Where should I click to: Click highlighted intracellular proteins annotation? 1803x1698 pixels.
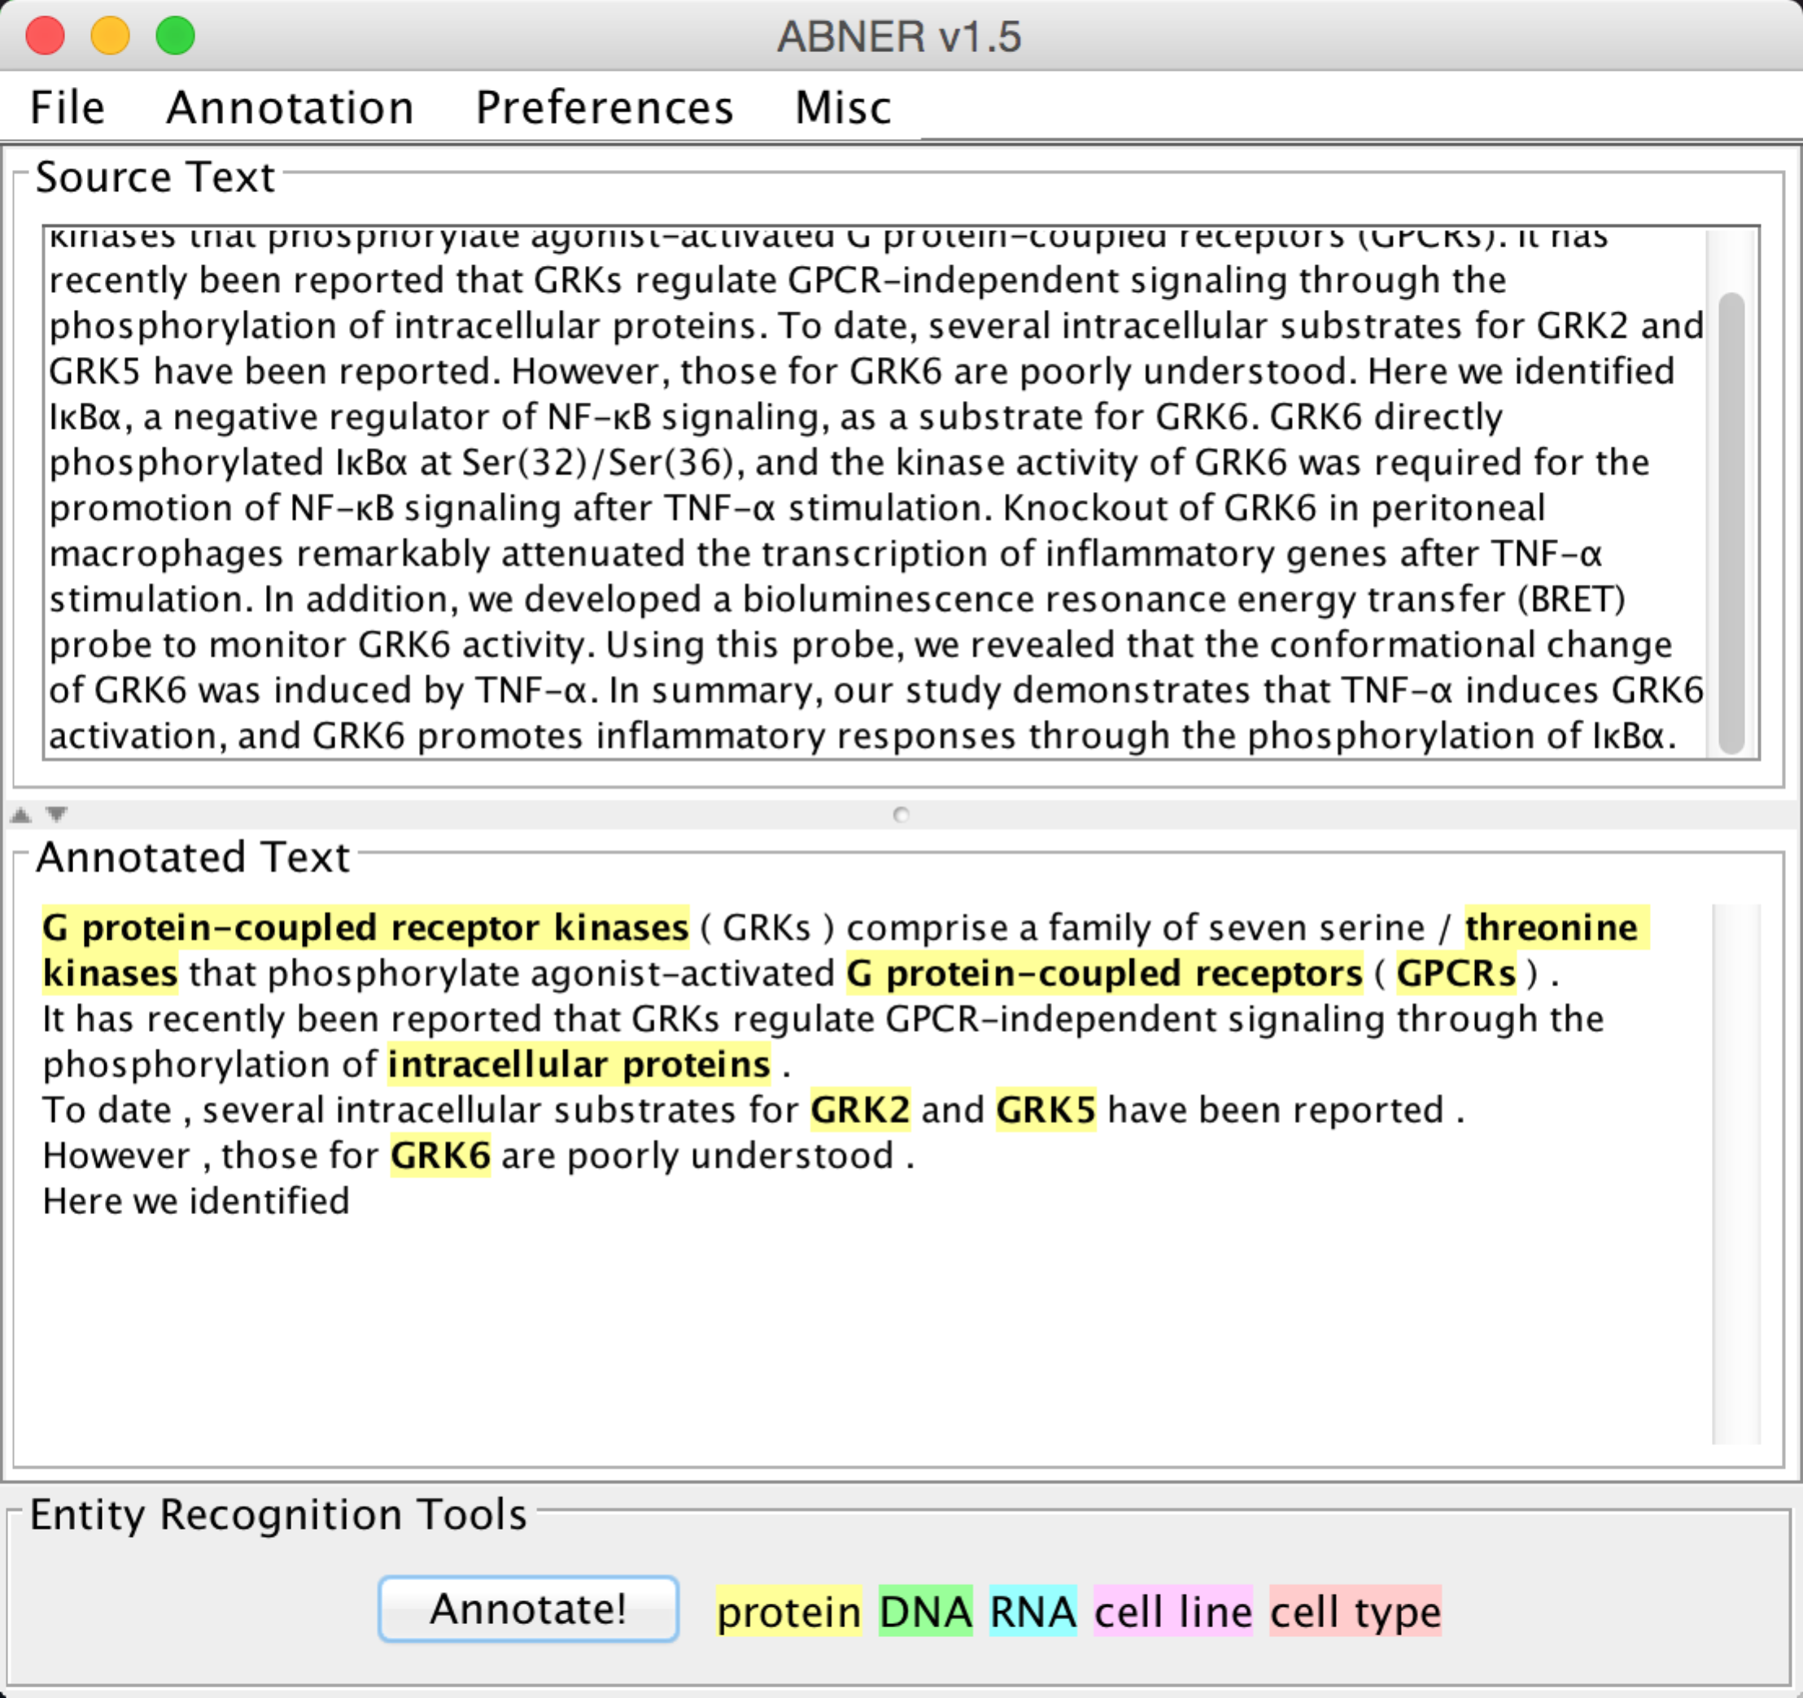pyautogui.click(x=578, y=1065)
